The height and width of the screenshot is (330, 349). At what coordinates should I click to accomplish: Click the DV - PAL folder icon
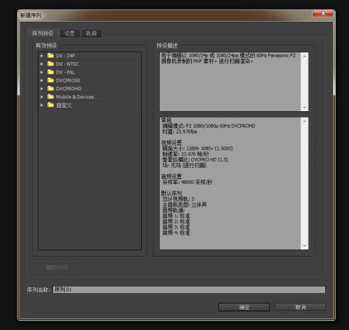coord(50,72)
